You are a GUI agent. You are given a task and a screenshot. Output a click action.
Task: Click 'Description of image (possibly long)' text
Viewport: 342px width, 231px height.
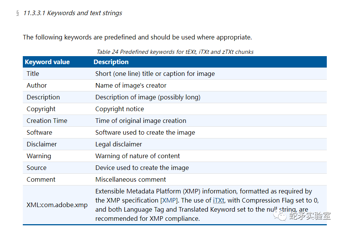click(x=148, y=97)
